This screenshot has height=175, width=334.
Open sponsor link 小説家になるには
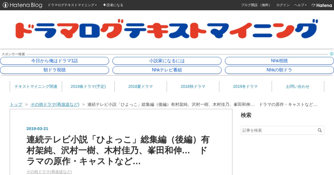167,61
